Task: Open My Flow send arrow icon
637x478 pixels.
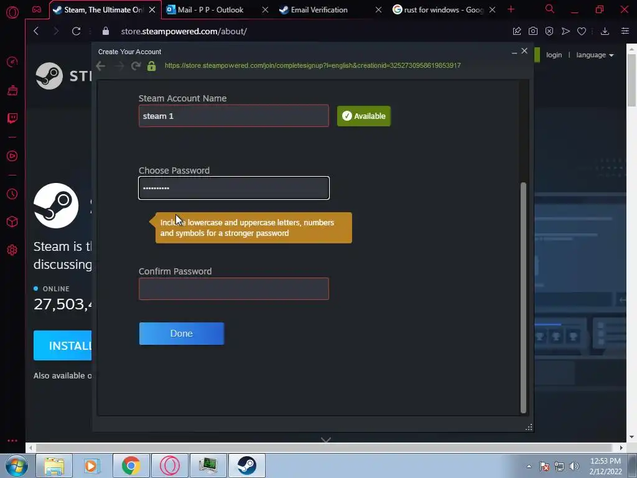Action: click(x=565, y=31)
